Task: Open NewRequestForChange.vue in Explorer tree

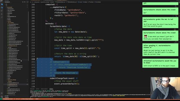Action: coord(13,91)
